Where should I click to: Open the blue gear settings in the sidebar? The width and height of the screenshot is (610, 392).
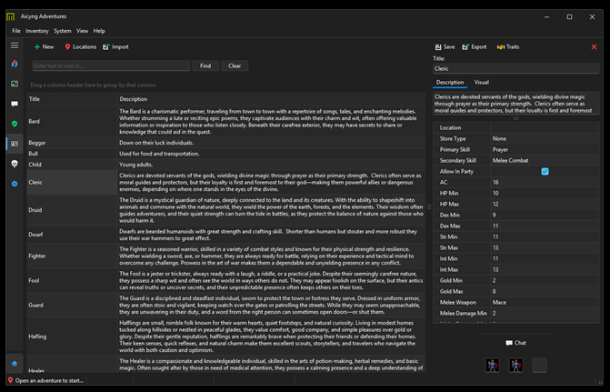coord(14,184)
